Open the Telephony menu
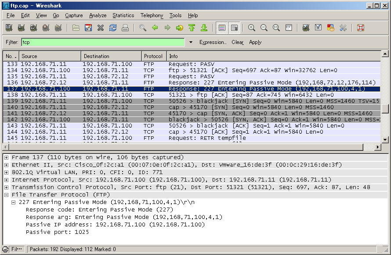 152,15
